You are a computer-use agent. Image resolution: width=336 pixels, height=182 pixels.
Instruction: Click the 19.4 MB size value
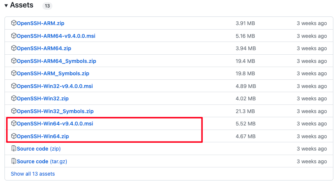point(245,61)
